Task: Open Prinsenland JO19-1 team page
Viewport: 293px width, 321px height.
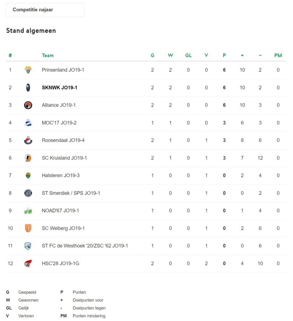Action: click(63, 70)
